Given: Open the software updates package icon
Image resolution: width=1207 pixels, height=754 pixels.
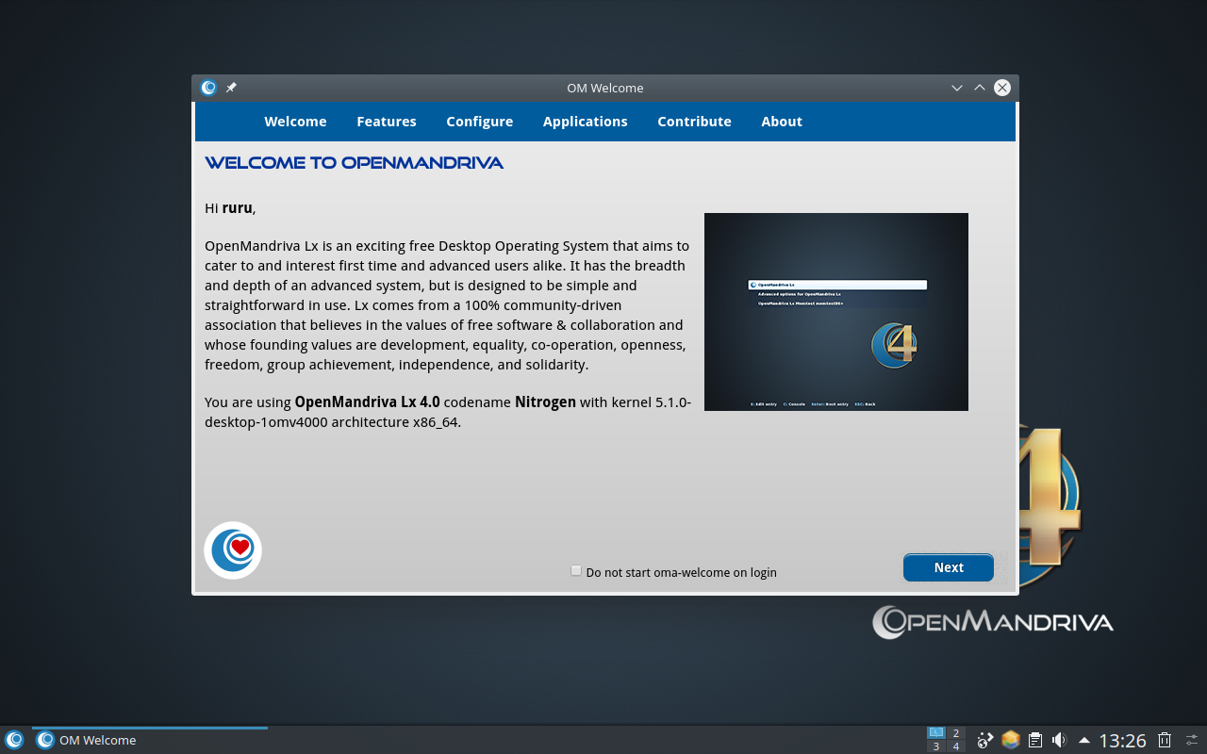Looking at the screenshot, I should pyautogui.click(x=1010, y=740).
